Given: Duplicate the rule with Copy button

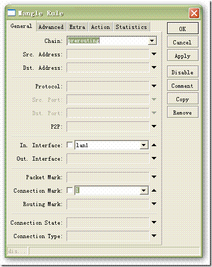Looking at the screenshot, I should [183, 99].
